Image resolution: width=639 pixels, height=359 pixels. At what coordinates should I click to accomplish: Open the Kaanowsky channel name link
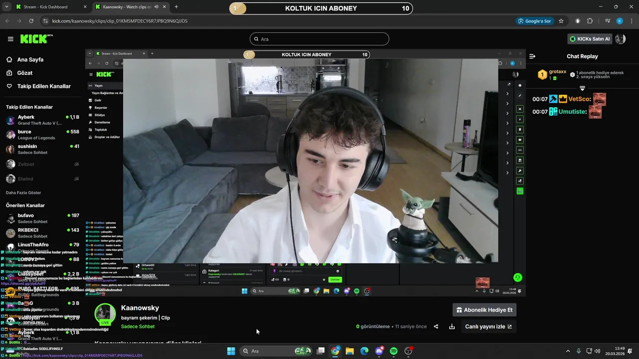click(x=140, y=308)
